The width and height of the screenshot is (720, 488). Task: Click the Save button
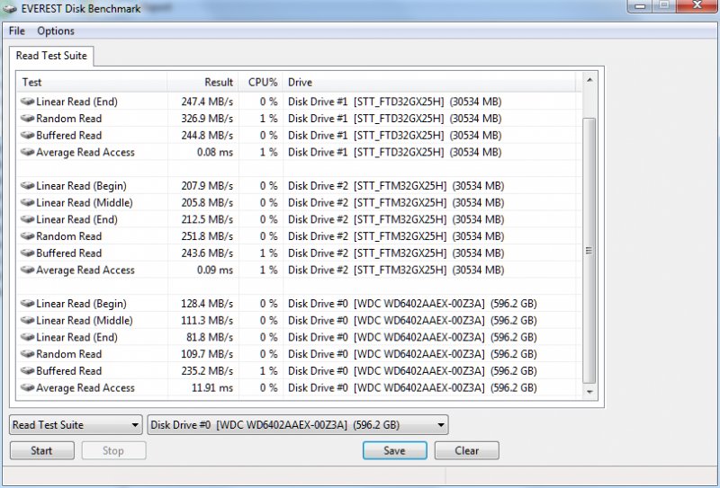395,450
